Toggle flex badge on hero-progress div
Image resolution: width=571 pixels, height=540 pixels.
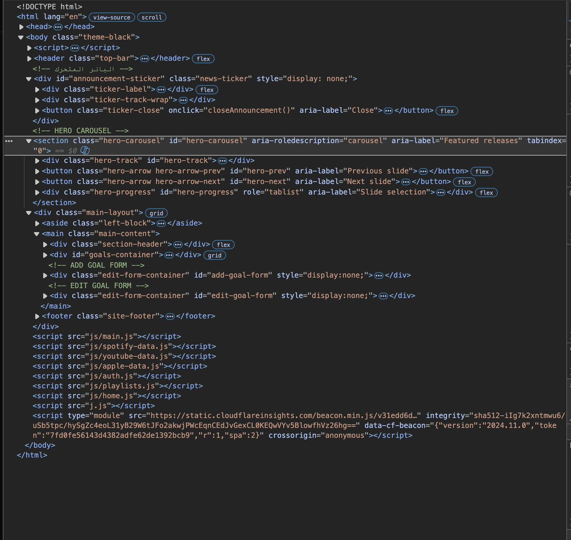[x=486, y=193]
